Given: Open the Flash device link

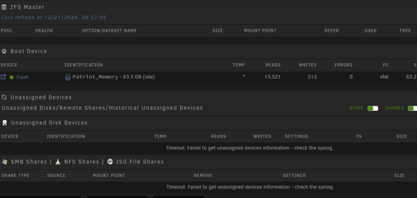Looking at the screenshot, I should (23, 77).
